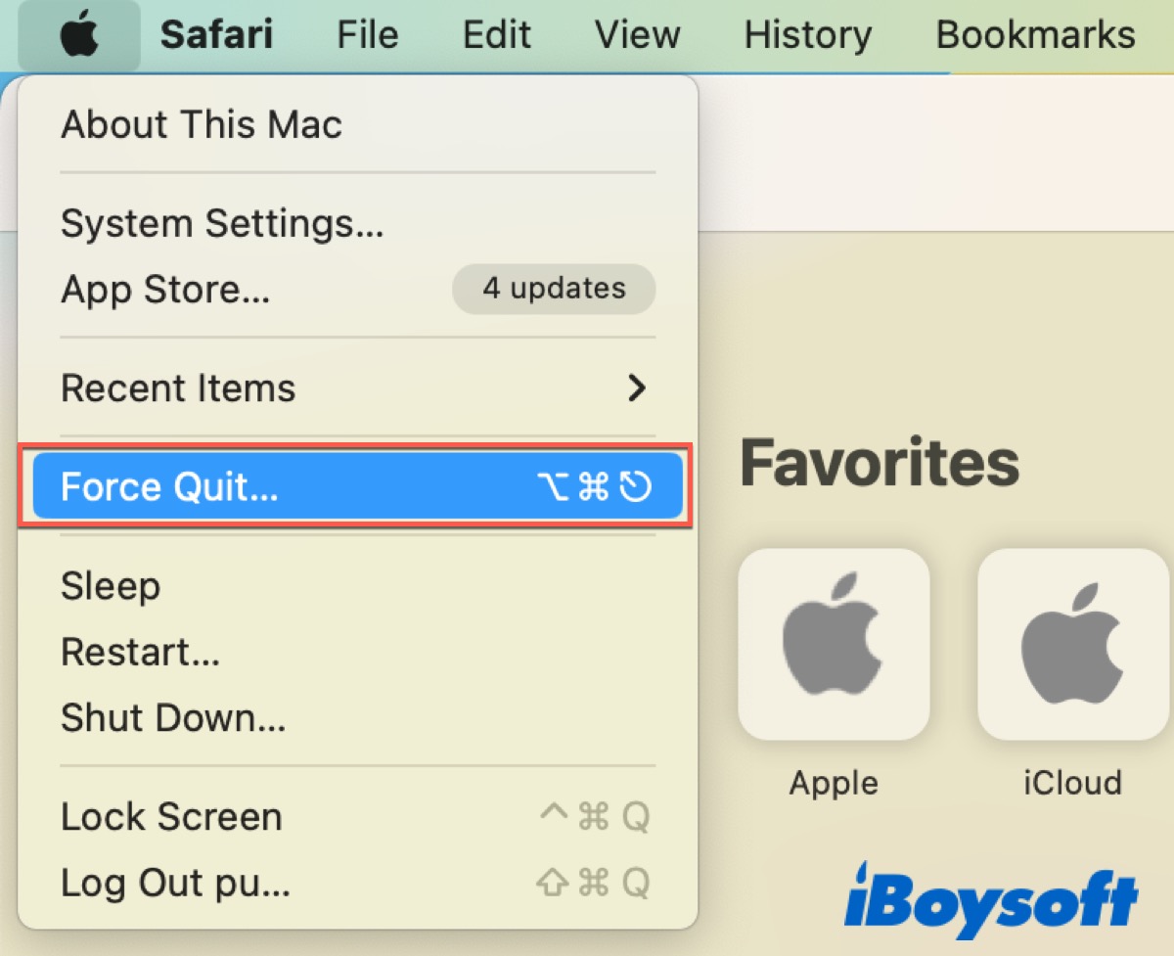Open the Bookmarks menu
Viewport: 1174px width, 956px height.
[x=1035, y=36]
